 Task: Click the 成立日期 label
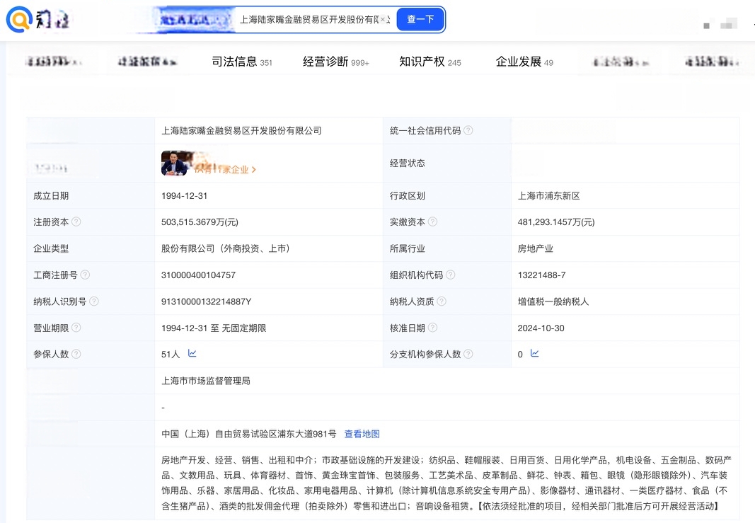pos(51,195)
